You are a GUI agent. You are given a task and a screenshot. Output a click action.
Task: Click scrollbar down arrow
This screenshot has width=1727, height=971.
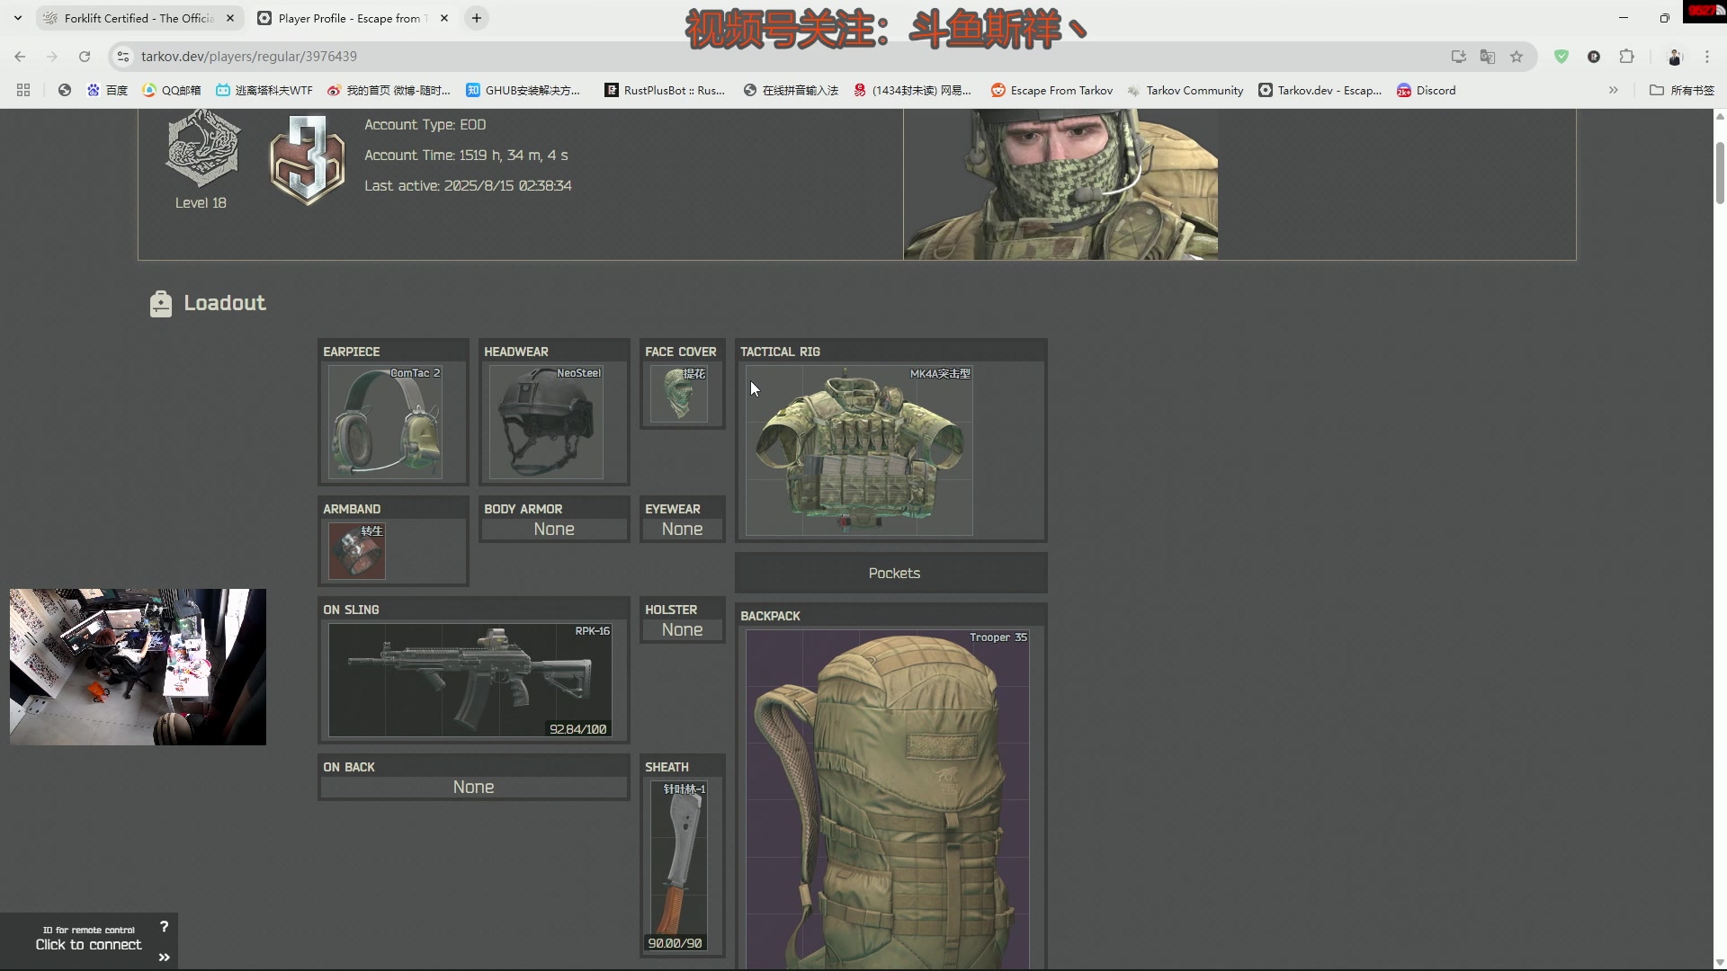point(1720,962)
